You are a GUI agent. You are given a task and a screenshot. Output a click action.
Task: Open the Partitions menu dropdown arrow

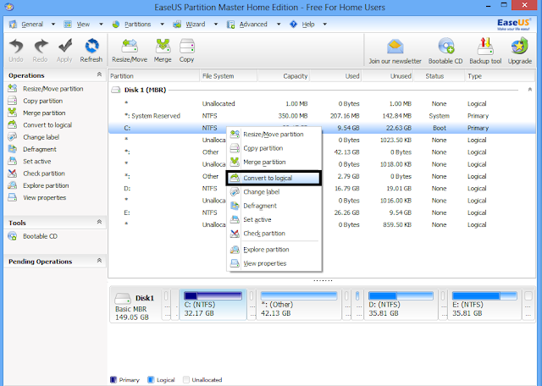point(162,25)
